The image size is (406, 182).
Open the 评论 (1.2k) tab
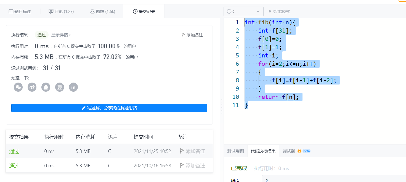[x=61, y=11]
